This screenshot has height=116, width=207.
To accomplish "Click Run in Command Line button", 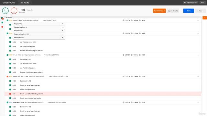I will coord(191,3).
